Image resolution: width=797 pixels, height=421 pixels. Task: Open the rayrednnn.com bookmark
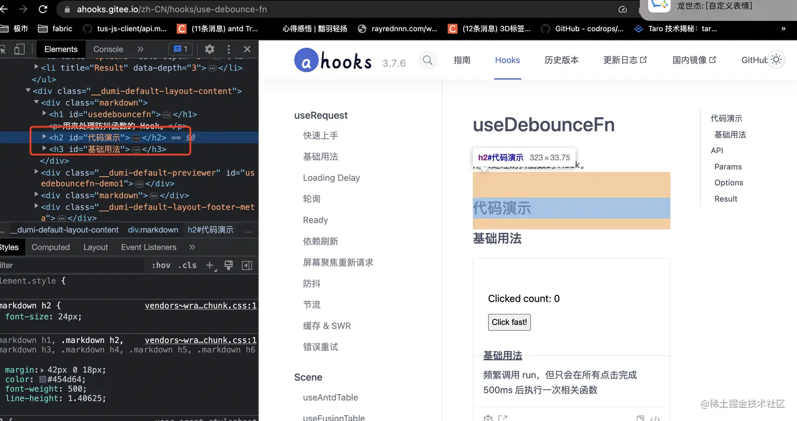(x=397, y=28)
